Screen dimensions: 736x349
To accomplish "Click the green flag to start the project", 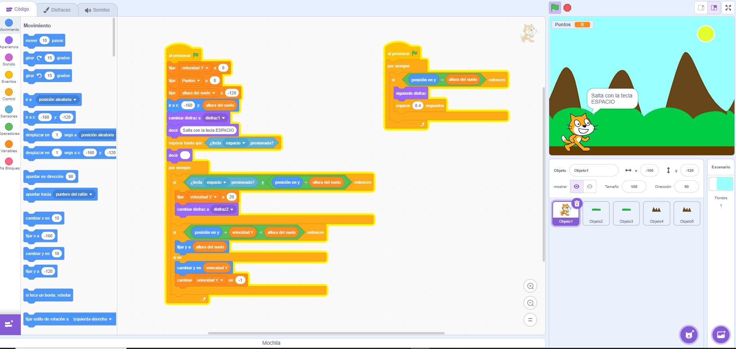I will coord(555,8).
